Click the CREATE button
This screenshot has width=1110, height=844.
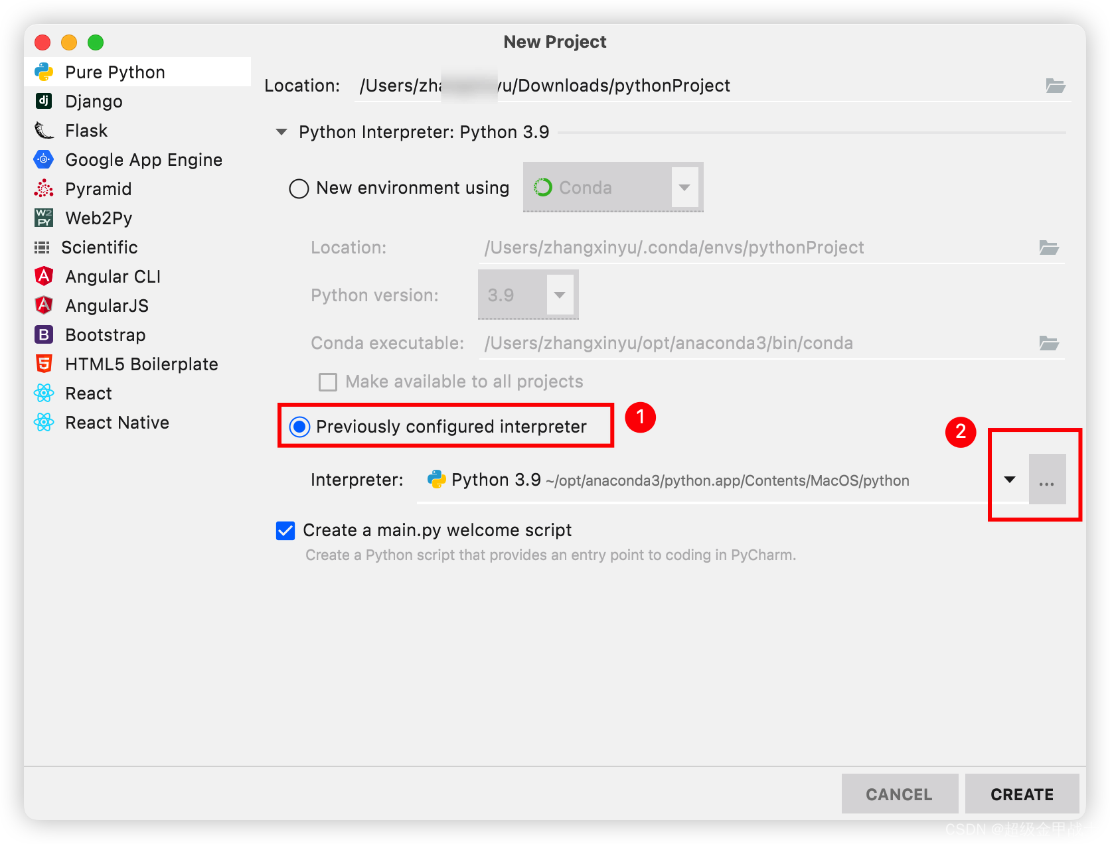point(1022,794)
